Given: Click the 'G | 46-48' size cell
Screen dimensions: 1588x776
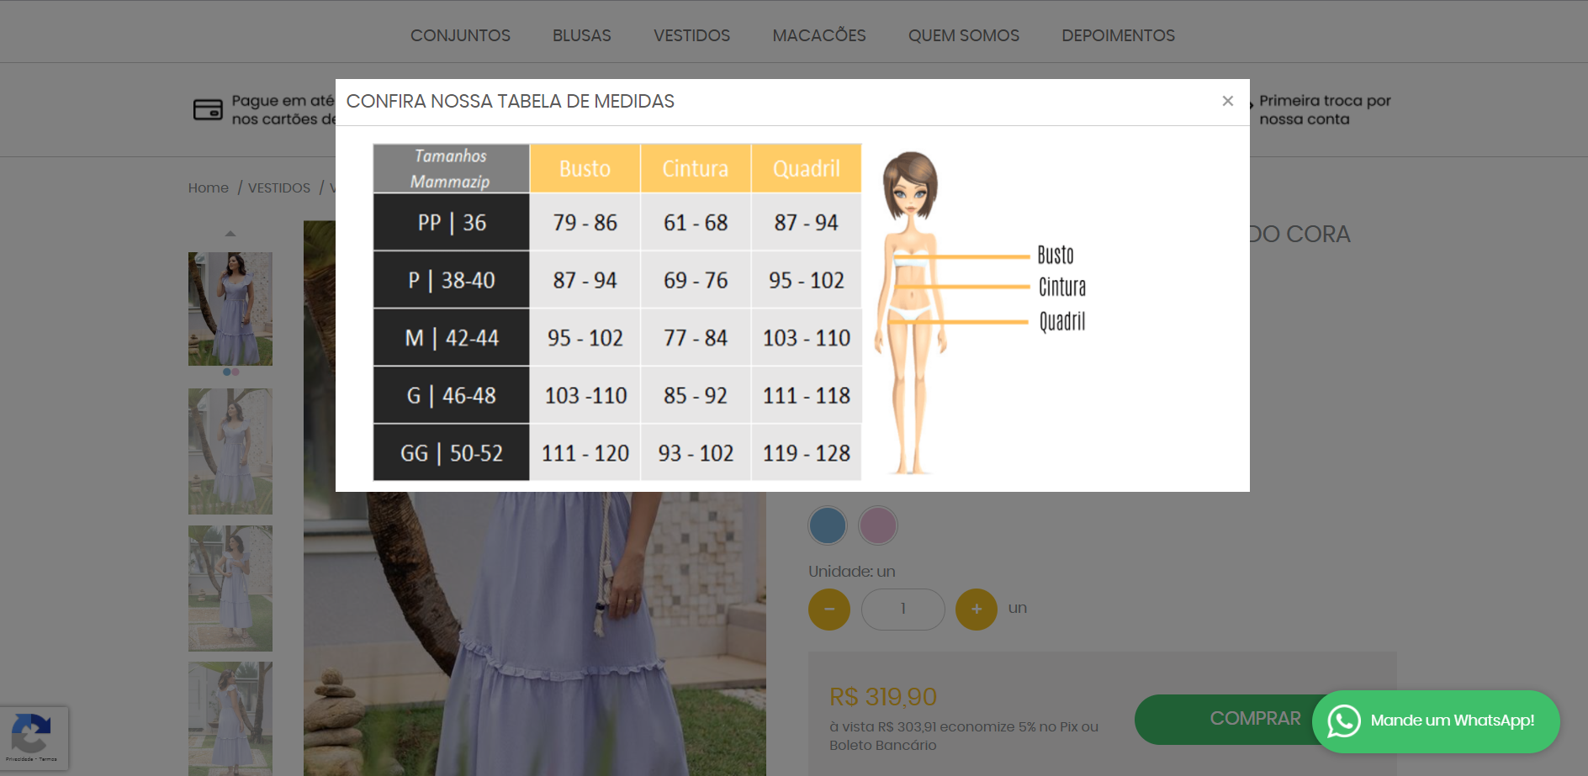Looking at the screenshot, I should click(x=452, y=395).
